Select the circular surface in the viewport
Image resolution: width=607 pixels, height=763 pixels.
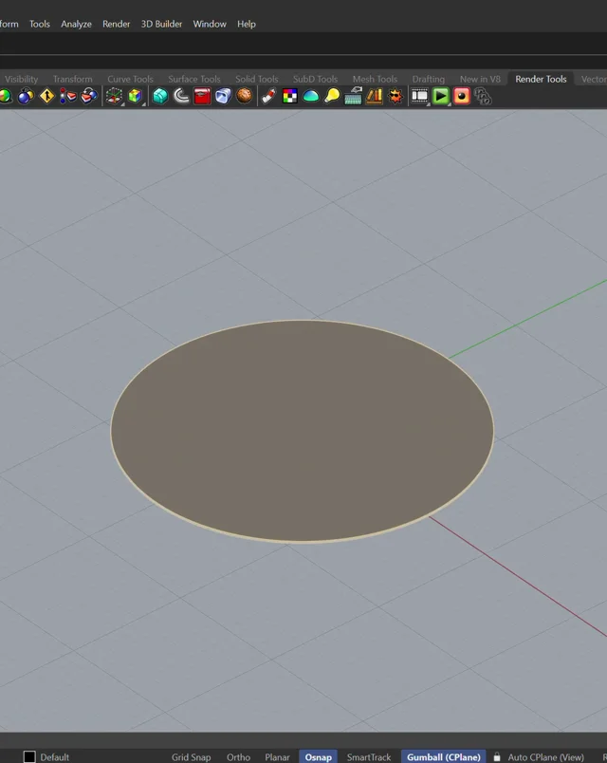[x=302, y=431]
